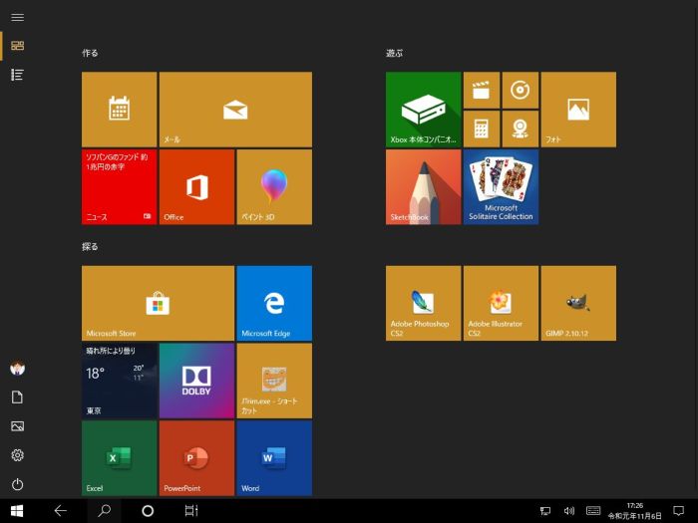Open the weather tile for 東京
Viewport: 698px width, 523px height.
(x=119, y=381)
